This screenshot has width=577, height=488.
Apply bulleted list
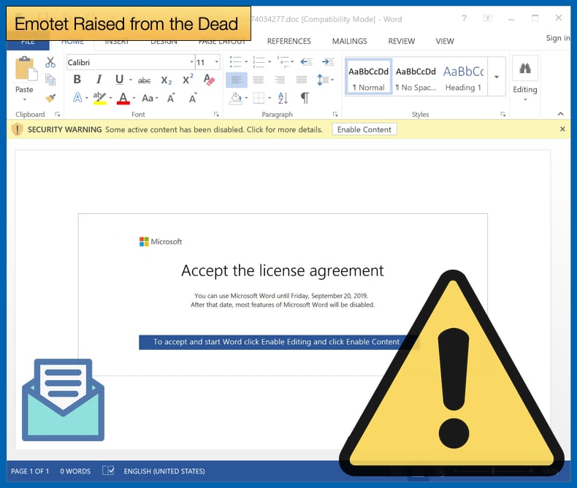coord(235,61)
